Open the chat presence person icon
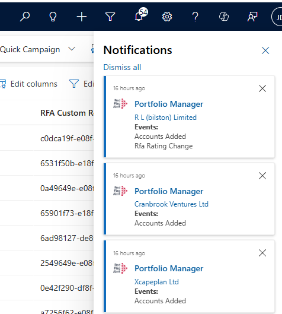This screenshot has height=314, width=282. (252, 17)
